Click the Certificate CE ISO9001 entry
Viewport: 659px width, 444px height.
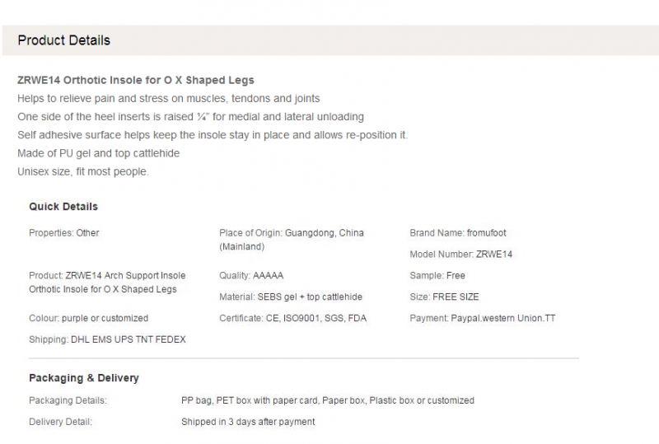click(293, 318)
